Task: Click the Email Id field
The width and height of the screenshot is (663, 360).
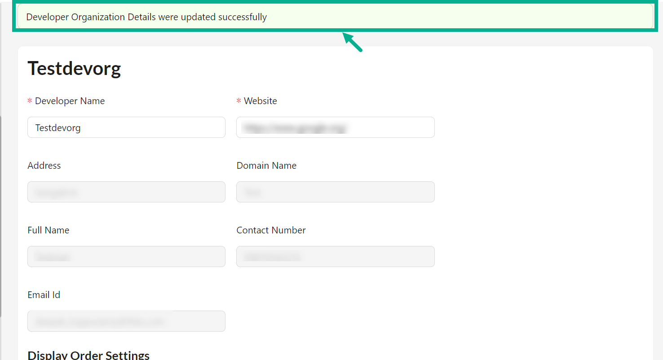Action: tap(126, 321)
